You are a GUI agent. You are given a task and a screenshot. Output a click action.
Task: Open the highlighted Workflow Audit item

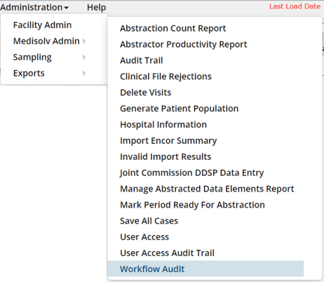[x=205, y=269]
